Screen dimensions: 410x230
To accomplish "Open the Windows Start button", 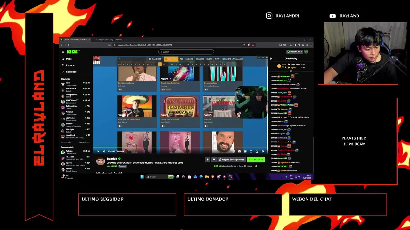I will pos(142,177).
